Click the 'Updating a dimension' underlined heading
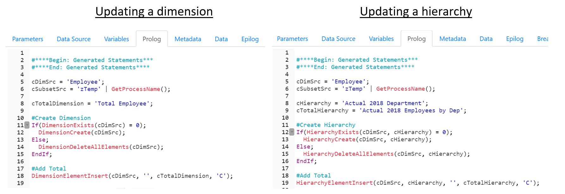 [x=154, y=12]
